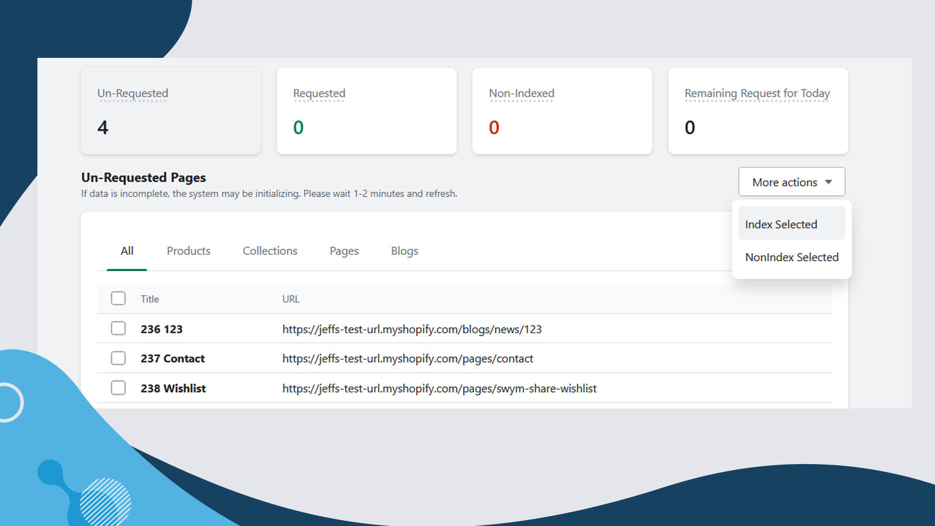The image size is (935, 526).
Task: Open the pages/contact URL
Action: (x=408, y=359)
